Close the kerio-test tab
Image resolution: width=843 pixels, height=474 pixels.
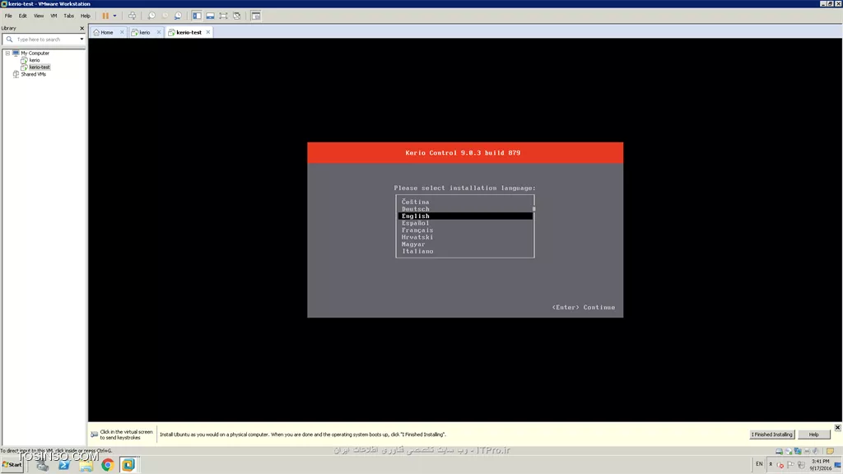click(208, 32)
